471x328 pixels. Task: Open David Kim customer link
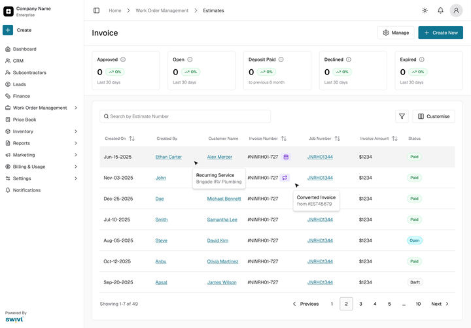pos(217,240)
